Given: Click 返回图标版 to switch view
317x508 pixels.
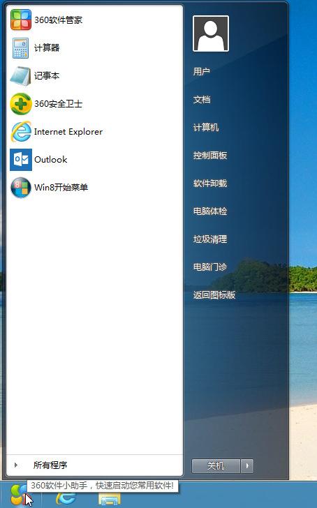Looking at the screenshot, I should tap(214, 294).
